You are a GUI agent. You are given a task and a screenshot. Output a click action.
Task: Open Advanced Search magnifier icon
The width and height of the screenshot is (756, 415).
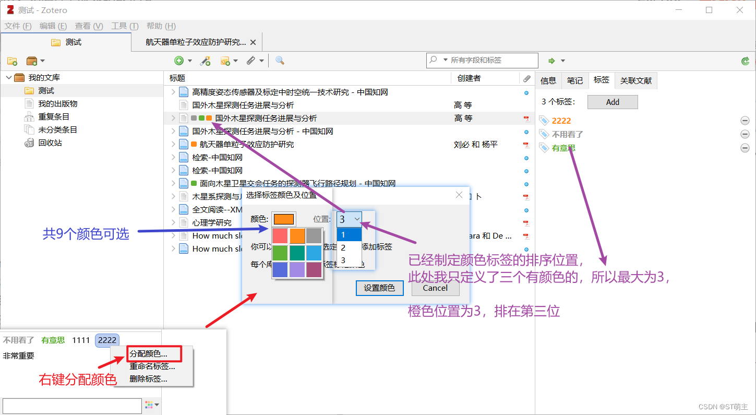[x=280, y=61]
